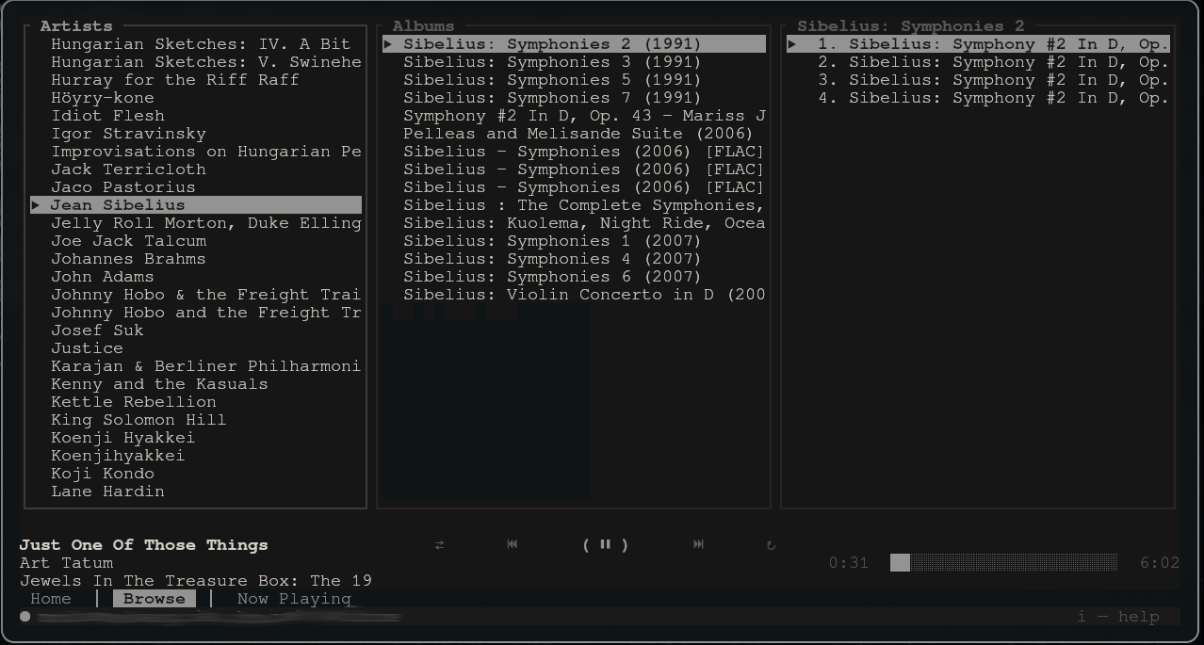This screenshot has width=1204, height=645.
Task: Click the now-playing title Just One Of Those Things
Action: point(144,545)
